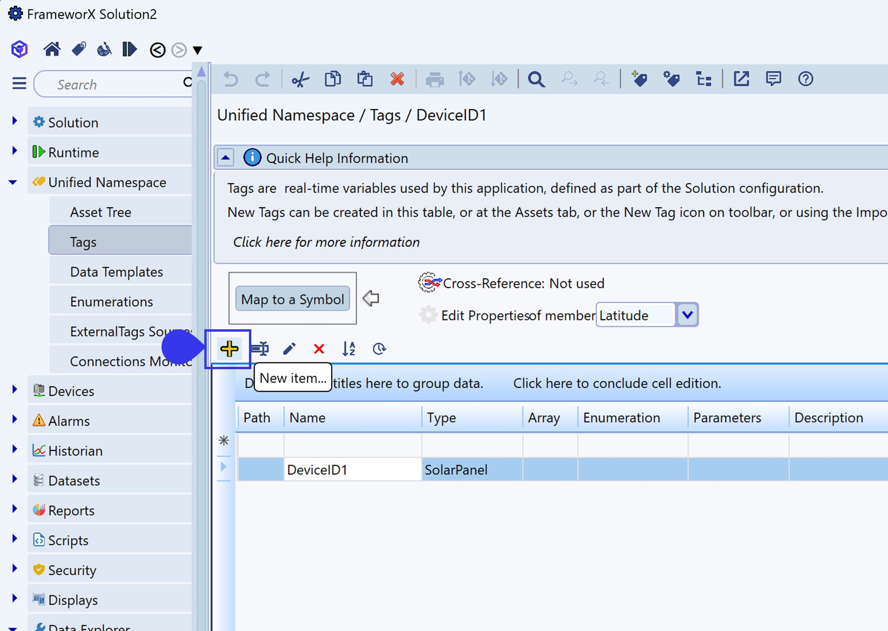Click the yellow plus New item button
The image size is (888, 631).
pos(229,349)
